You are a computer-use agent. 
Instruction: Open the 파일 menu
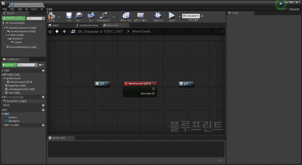click(x=5, y=9)
